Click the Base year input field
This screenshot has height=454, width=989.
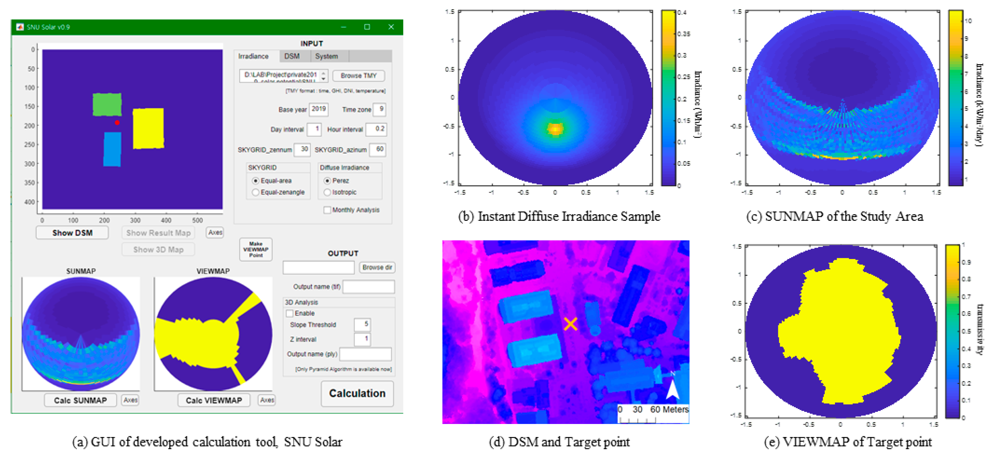319,109
